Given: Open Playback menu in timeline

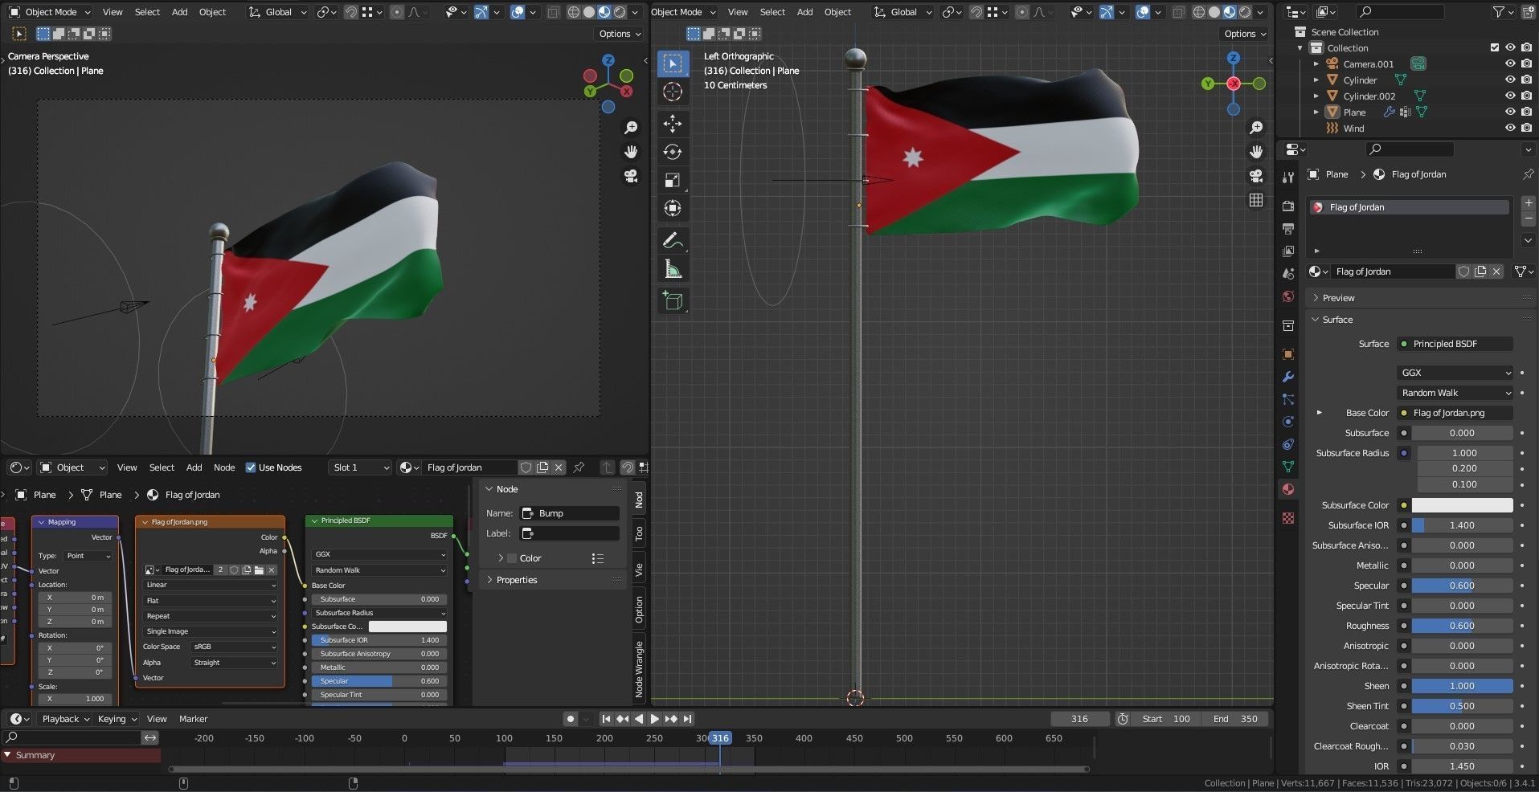Looking at the screenshot, I should click(x=66, y=719).
